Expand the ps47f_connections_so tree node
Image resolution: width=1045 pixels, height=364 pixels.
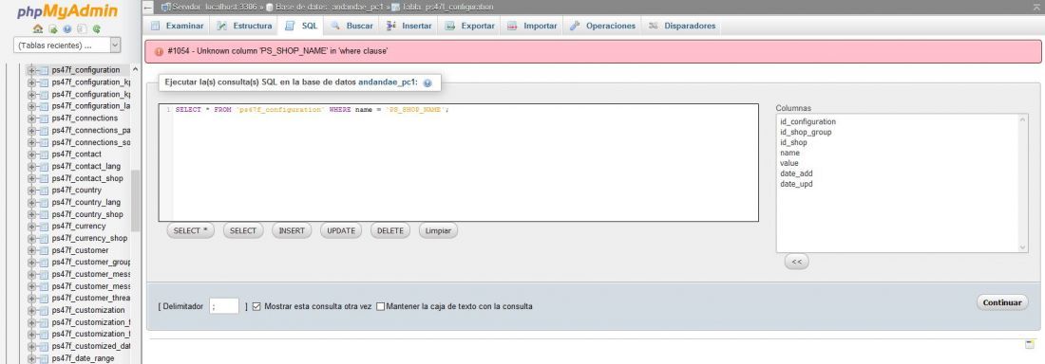coord(31,142)
